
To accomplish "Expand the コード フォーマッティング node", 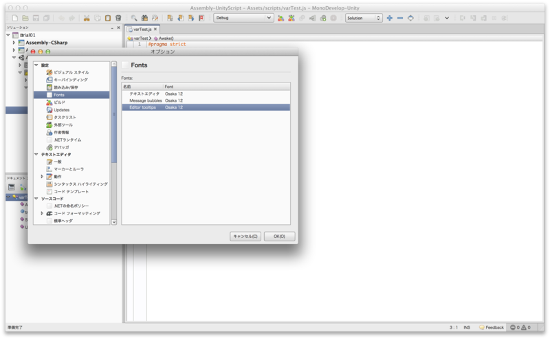I will click(x=42, y=213).
